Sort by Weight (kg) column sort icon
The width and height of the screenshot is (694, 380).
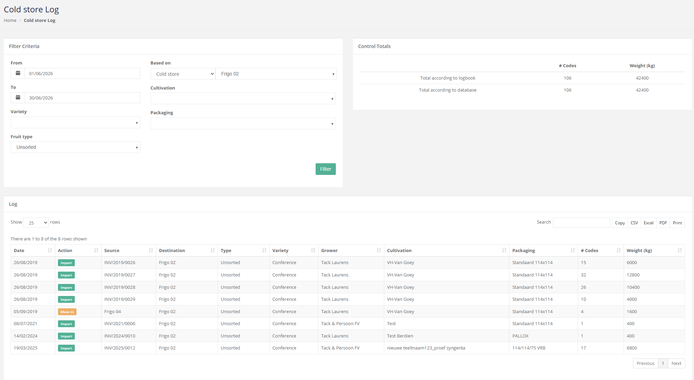(680, 250)
